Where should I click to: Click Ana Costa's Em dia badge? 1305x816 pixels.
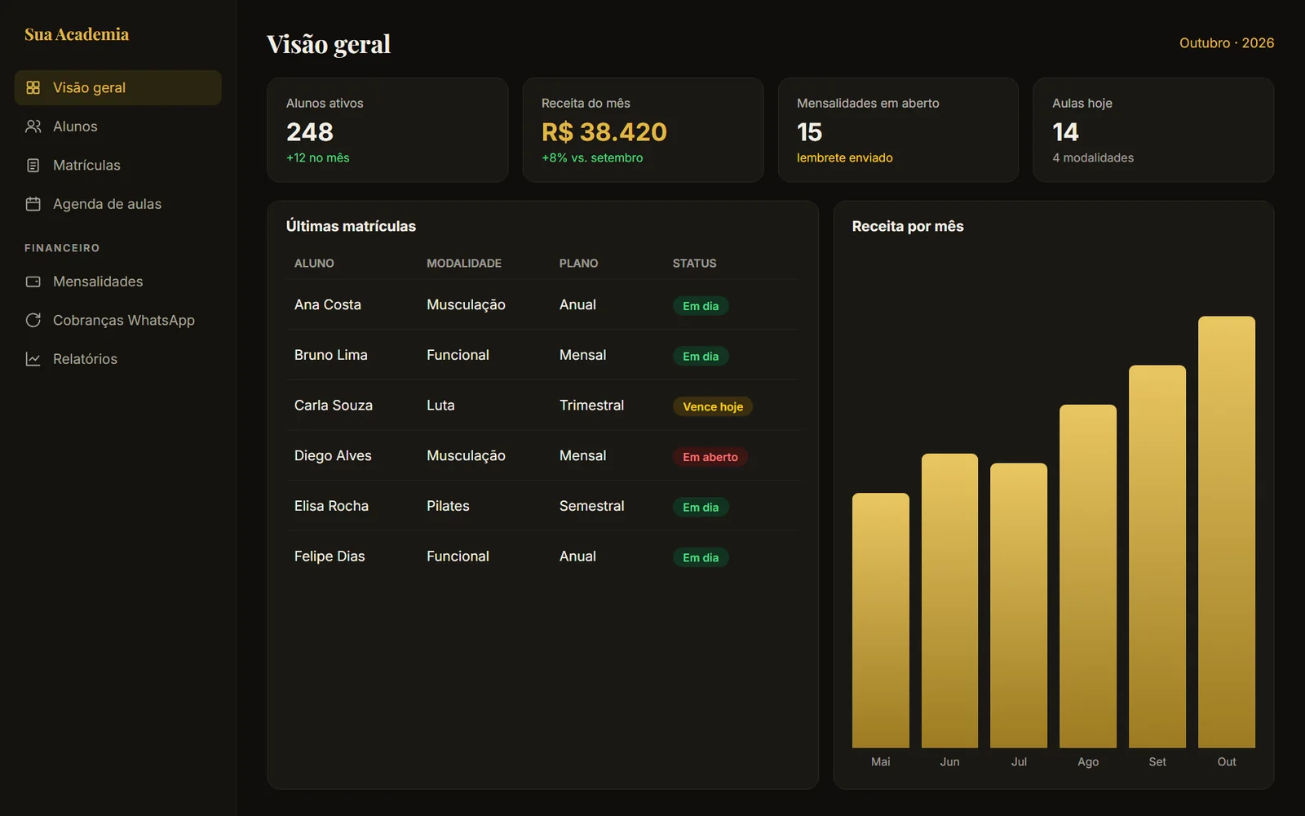701,306
